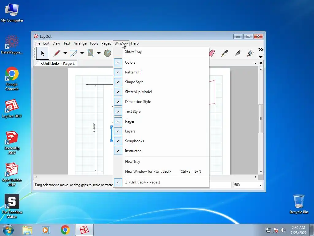Expand the Arc tool dropdown arrow
Screen dimensions: 314x236
pos(82,53)
